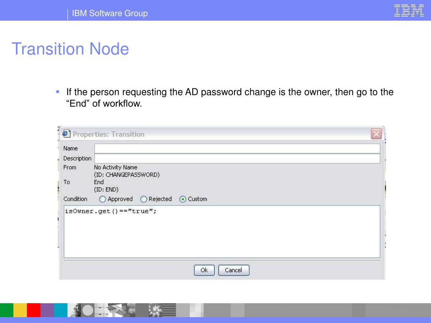This screenshot has height=323, width=431.
Task: Click the 'Properties: Transition' title text
Action: click(x=109, y=134)
